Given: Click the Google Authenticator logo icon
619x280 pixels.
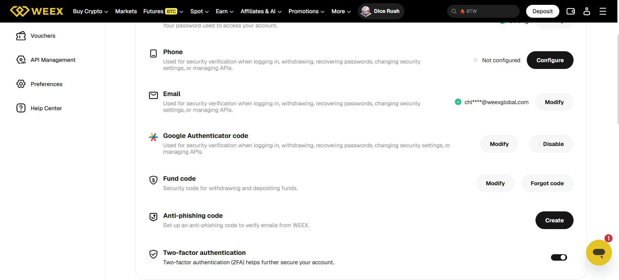Looking at the screenshot, I should (x=153, y=137).
